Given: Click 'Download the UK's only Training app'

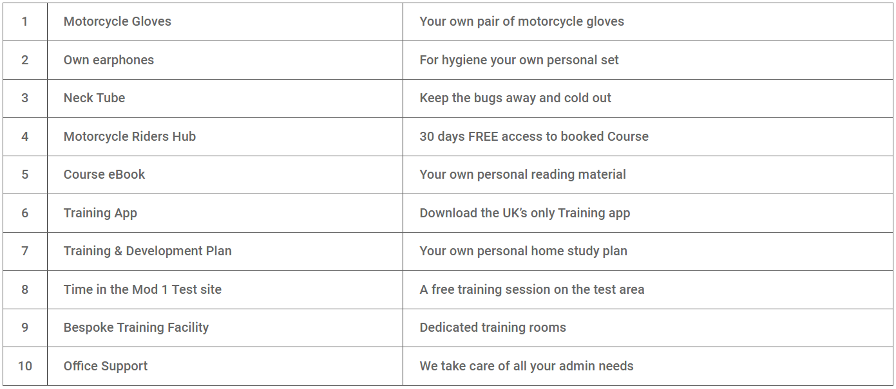Looking at the screenshot, I should tap(525, 213).
